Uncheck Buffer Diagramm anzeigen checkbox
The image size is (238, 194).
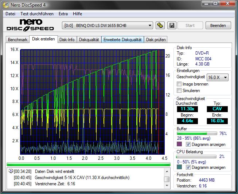coord(188,144)
